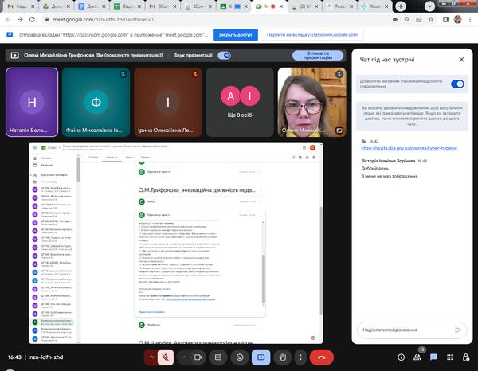Open the meeting details info icon
This screenshot has width=478, height=371.
[401, 357]
